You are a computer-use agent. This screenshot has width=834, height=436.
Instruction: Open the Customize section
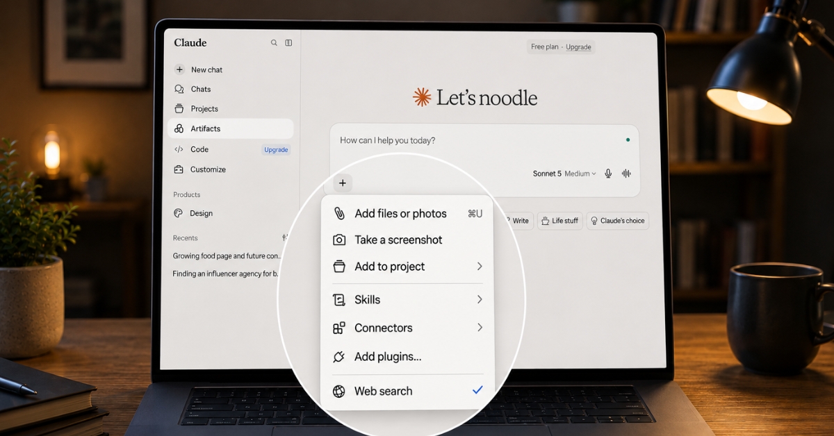point(199,169)
